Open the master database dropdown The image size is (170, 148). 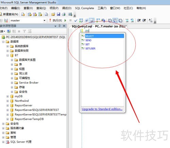pyautogui.click(x=45, y=20)
